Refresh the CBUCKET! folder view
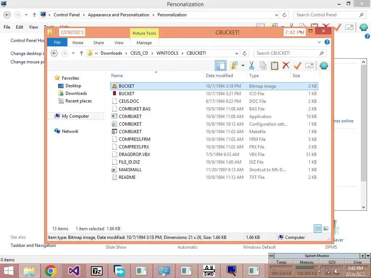 click(245, 54)
